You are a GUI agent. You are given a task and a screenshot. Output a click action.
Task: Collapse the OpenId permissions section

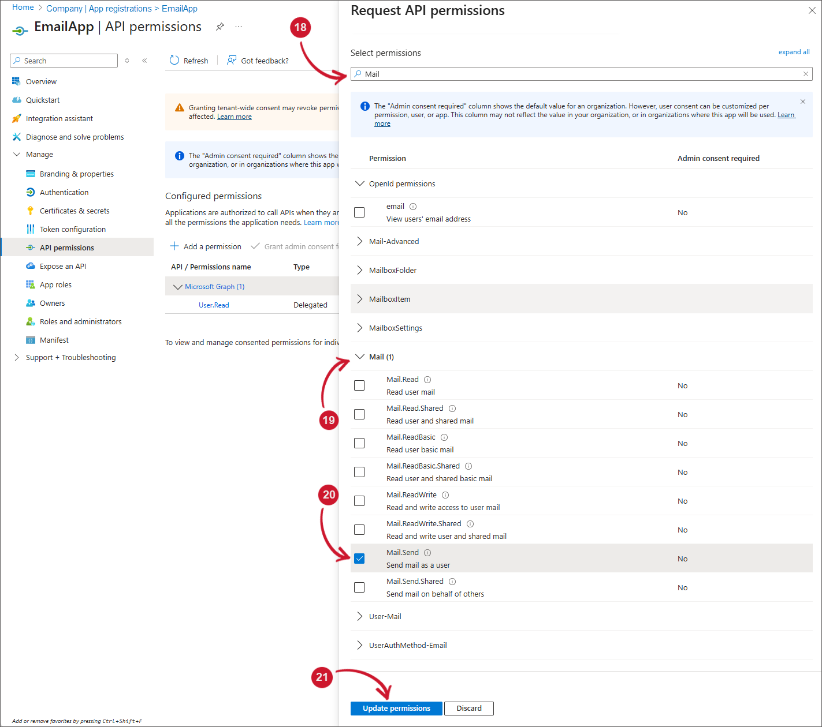(x=360, y=183)
